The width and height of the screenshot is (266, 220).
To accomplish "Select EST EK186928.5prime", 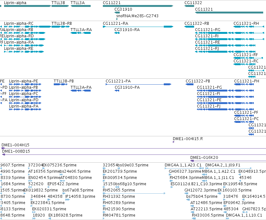I will point(50,218).
